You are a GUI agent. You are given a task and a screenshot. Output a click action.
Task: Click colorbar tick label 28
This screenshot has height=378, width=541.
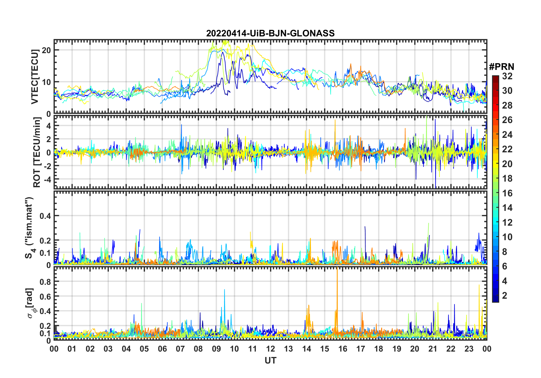(507, 105)
